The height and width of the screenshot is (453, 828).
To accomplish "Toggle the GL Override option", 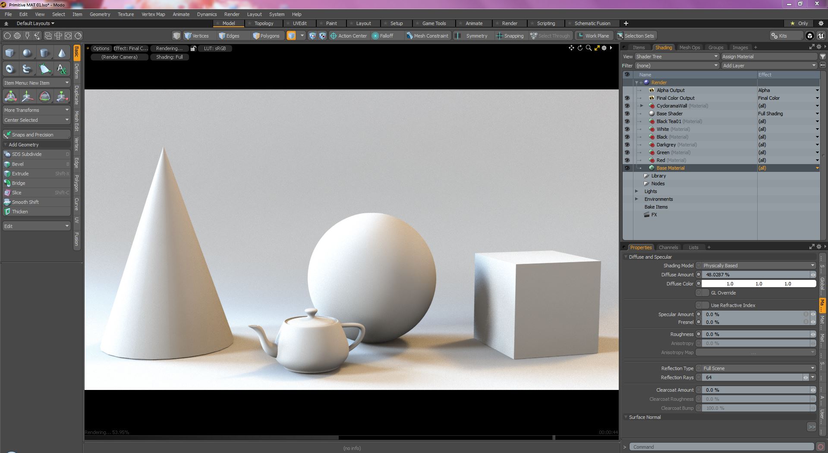I will pos(702,293).
